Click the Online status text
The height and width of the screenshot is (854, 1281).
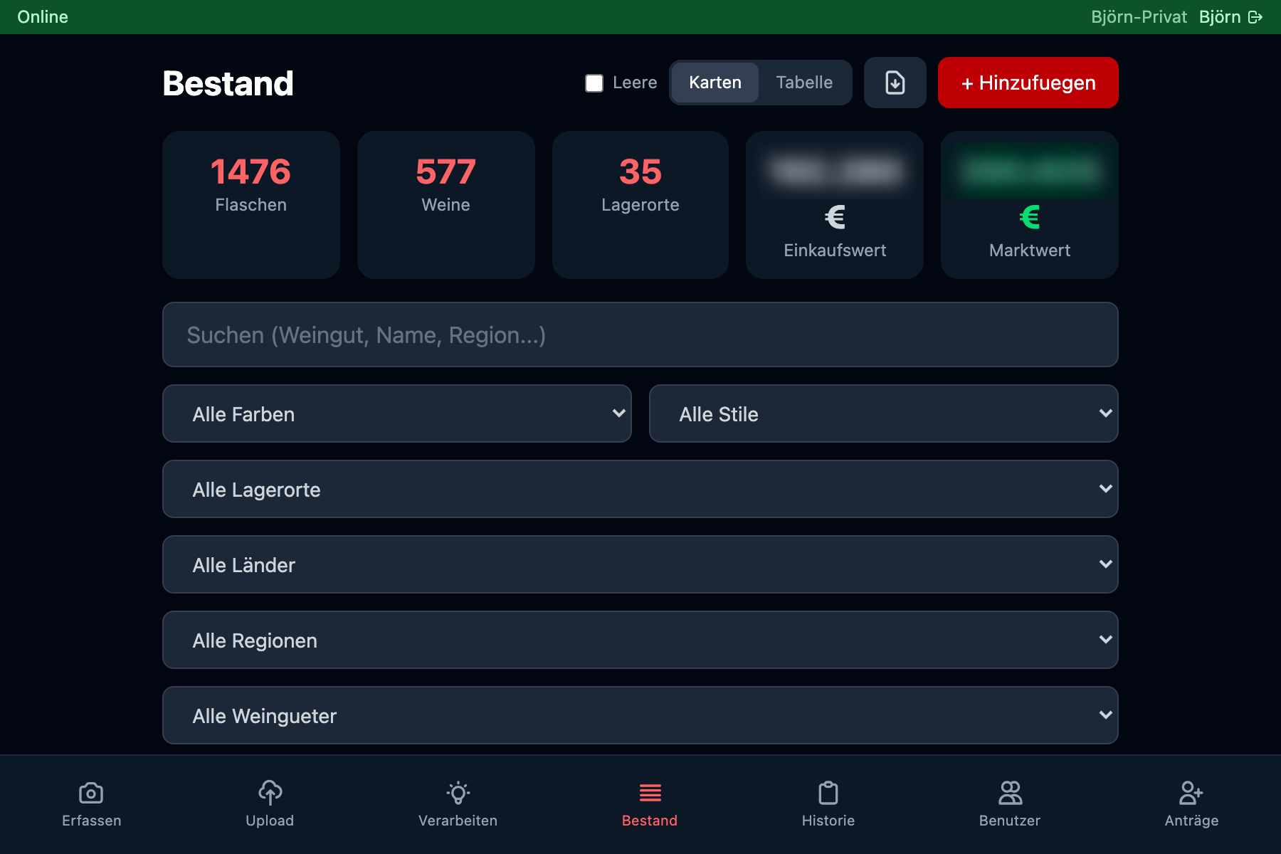(x=43, y=17)
